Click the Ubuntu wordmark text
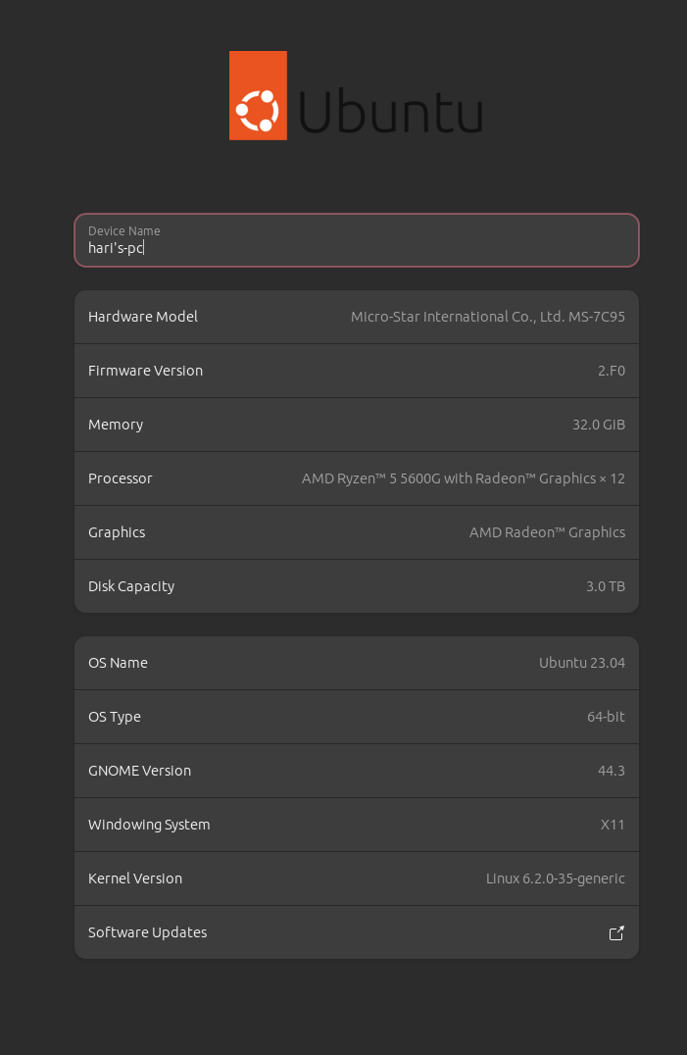The image size is (687, 1055). pyautogui.click(x=390, y=111)
